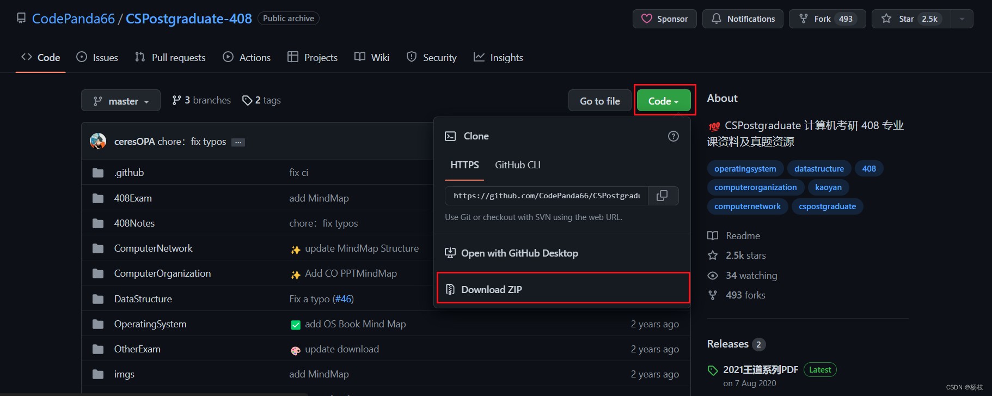Open the 408 topic tag

(x=869, y=169)
